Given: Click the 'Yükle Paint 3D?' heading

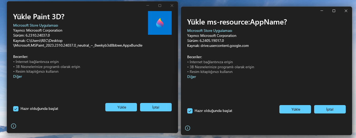Looking at the screenshot, I should tap(39, 17).
